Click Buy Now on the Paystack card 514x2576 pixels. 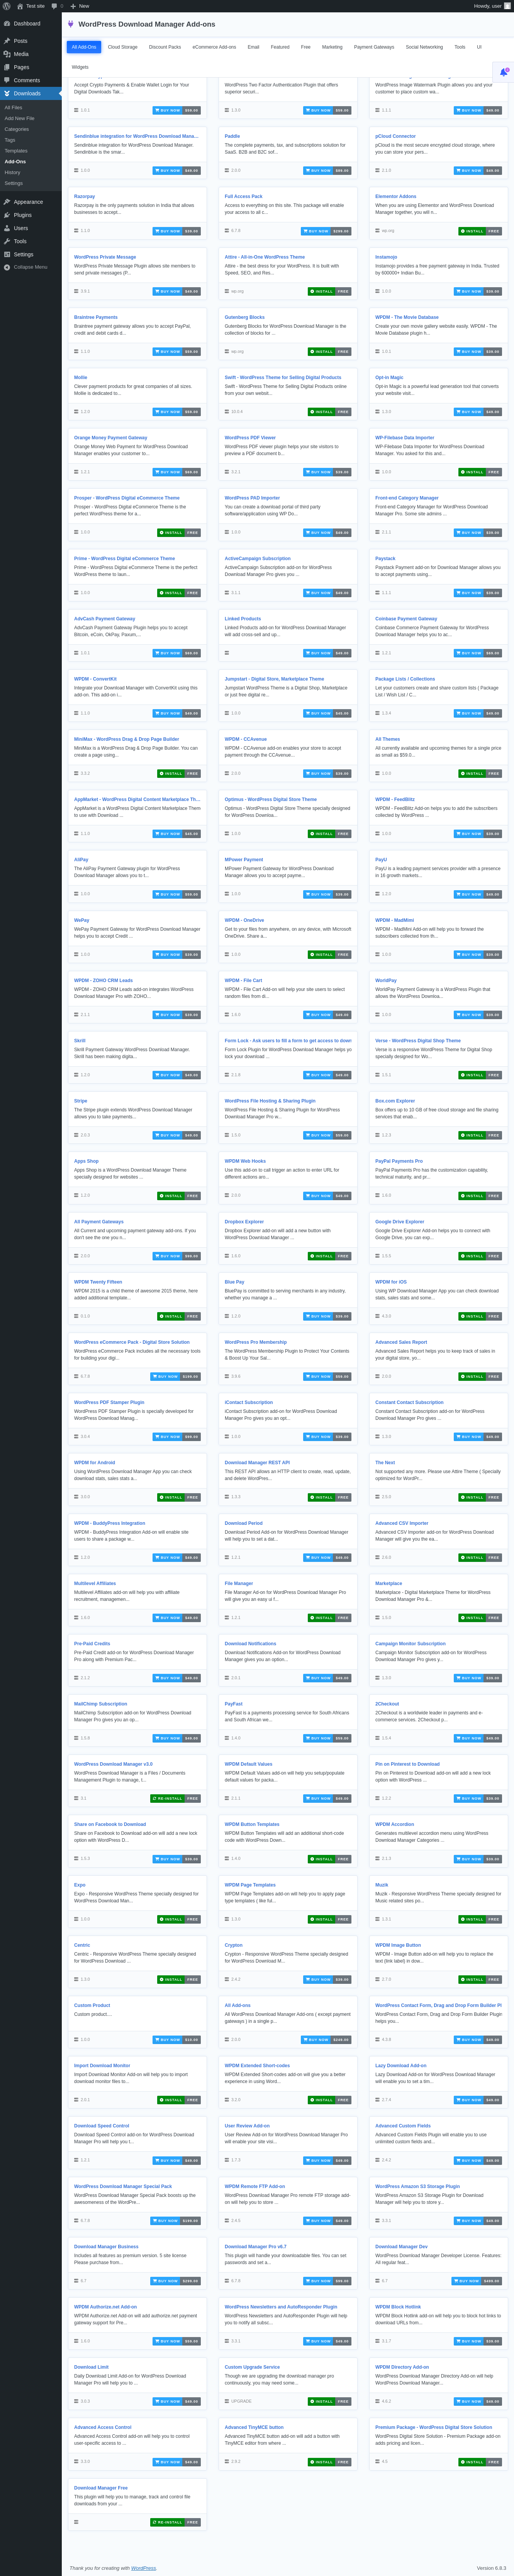coord(478,593)
